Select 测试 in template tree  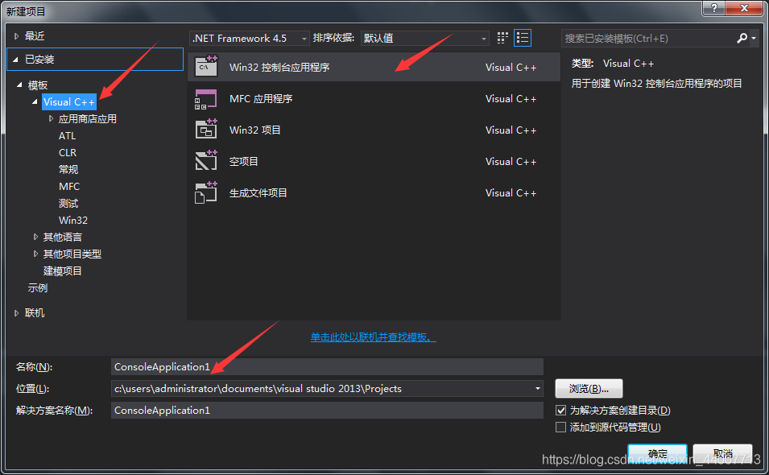68,204
